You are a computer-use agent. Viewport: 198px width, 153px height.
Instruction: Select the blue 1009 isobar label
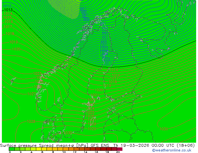[106, 59]
